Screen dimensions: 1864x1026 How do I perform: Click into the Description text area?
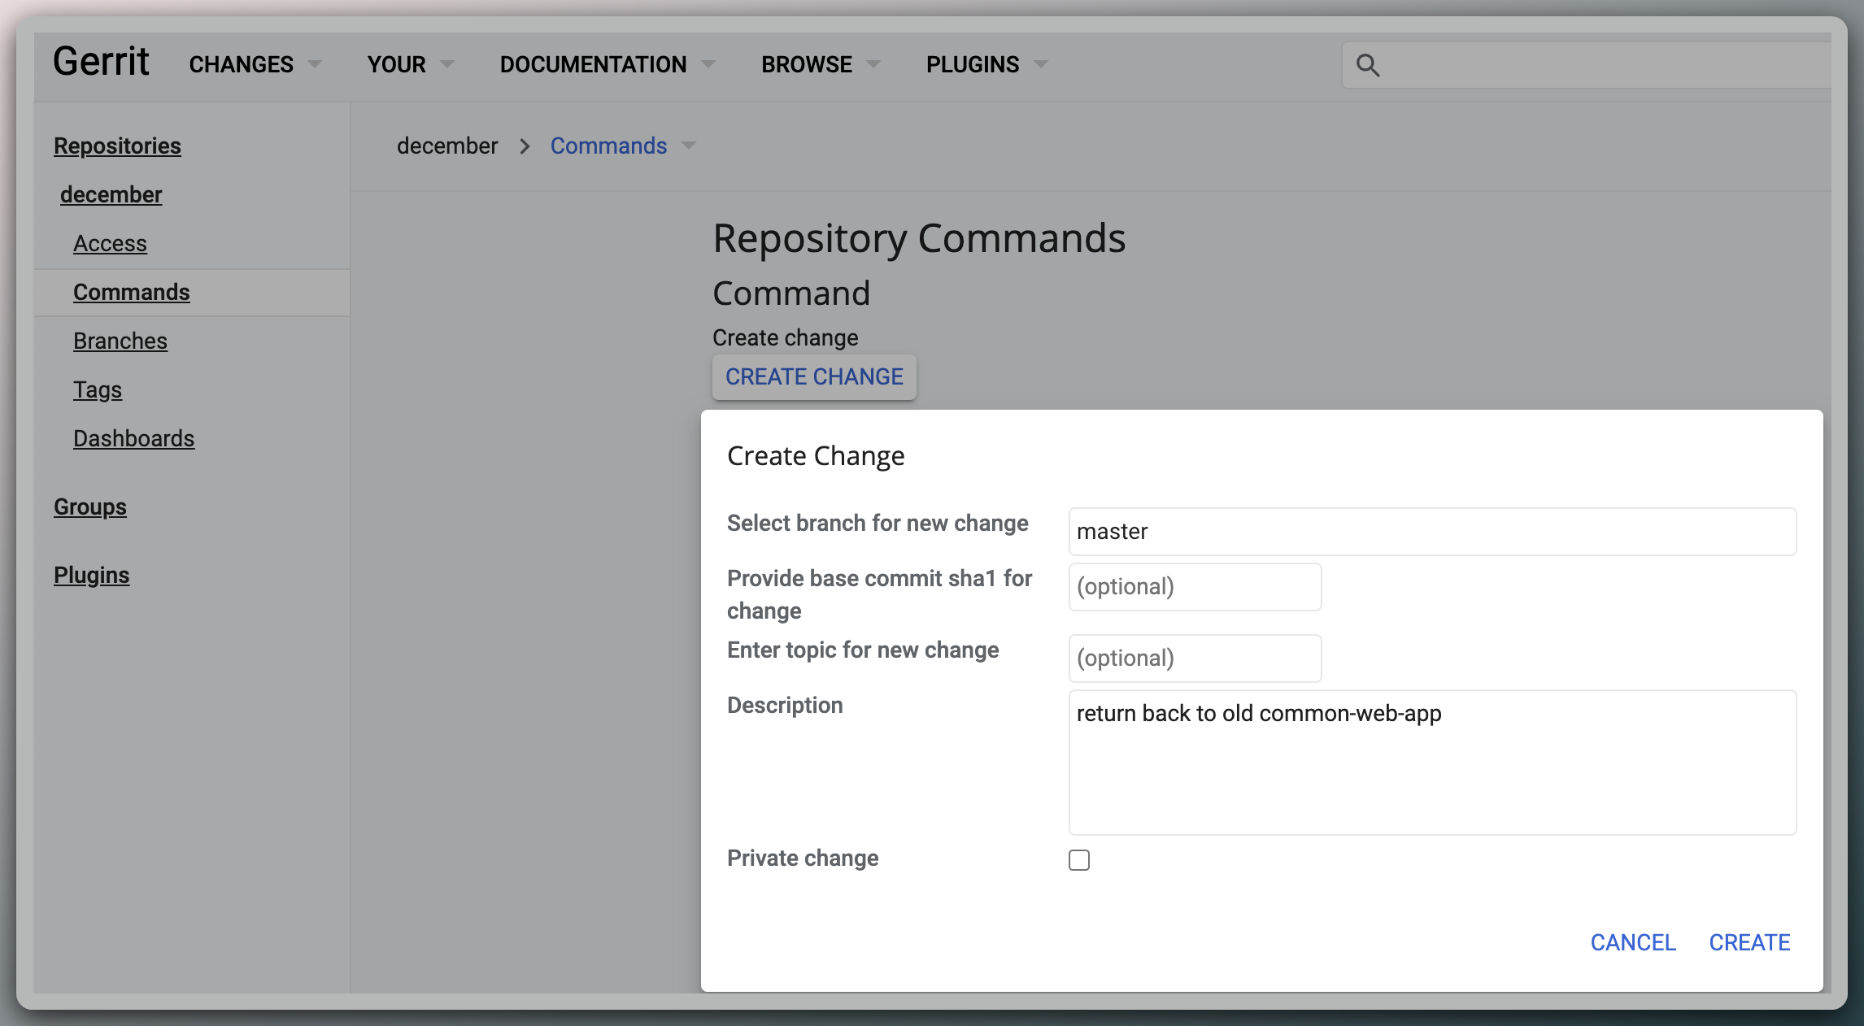(1432, 763)
